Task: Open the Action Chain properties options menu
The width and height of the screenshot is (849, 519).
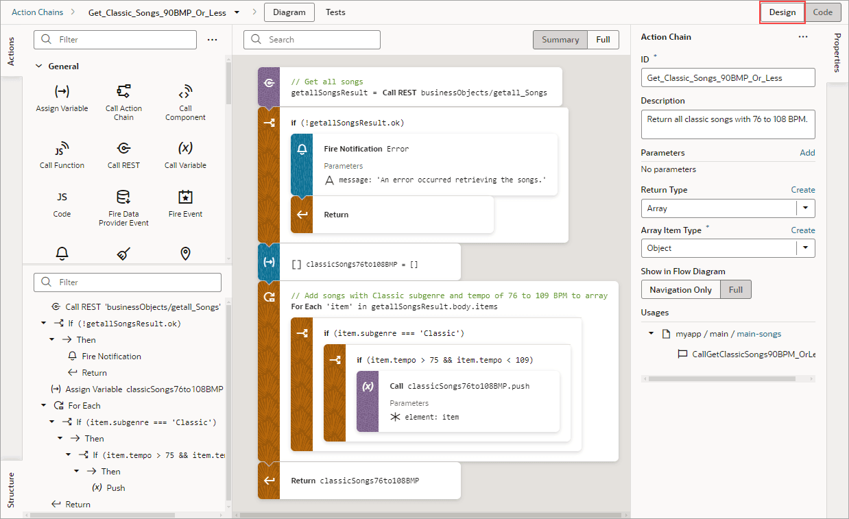Action: (803, 37)
